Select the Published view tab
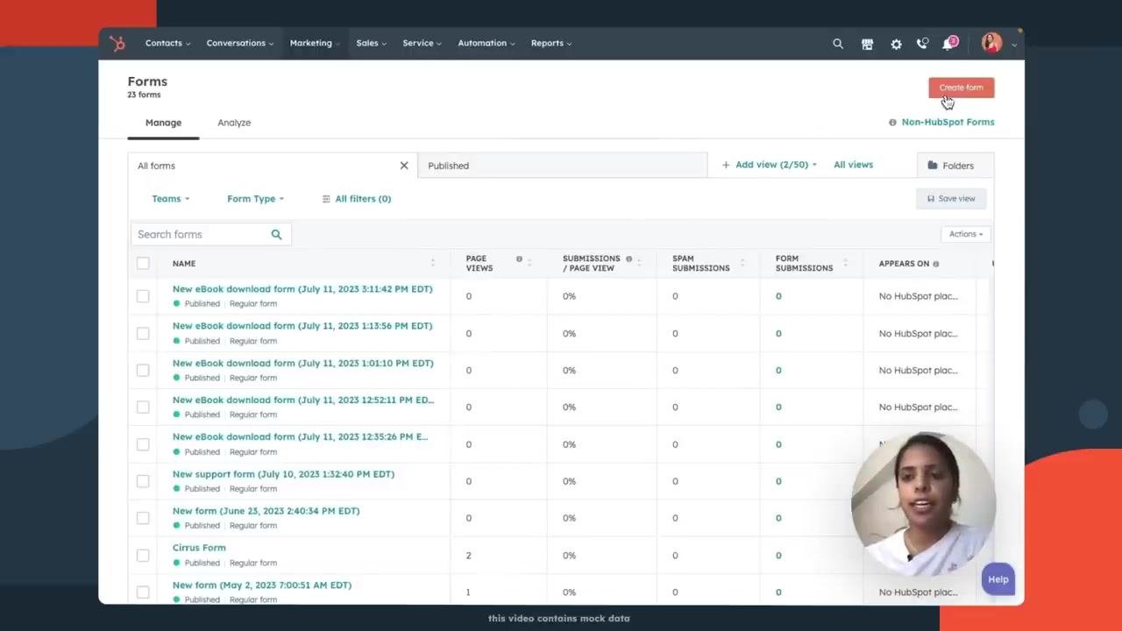This screenshot has width=1122, height=631. point(563,166)
